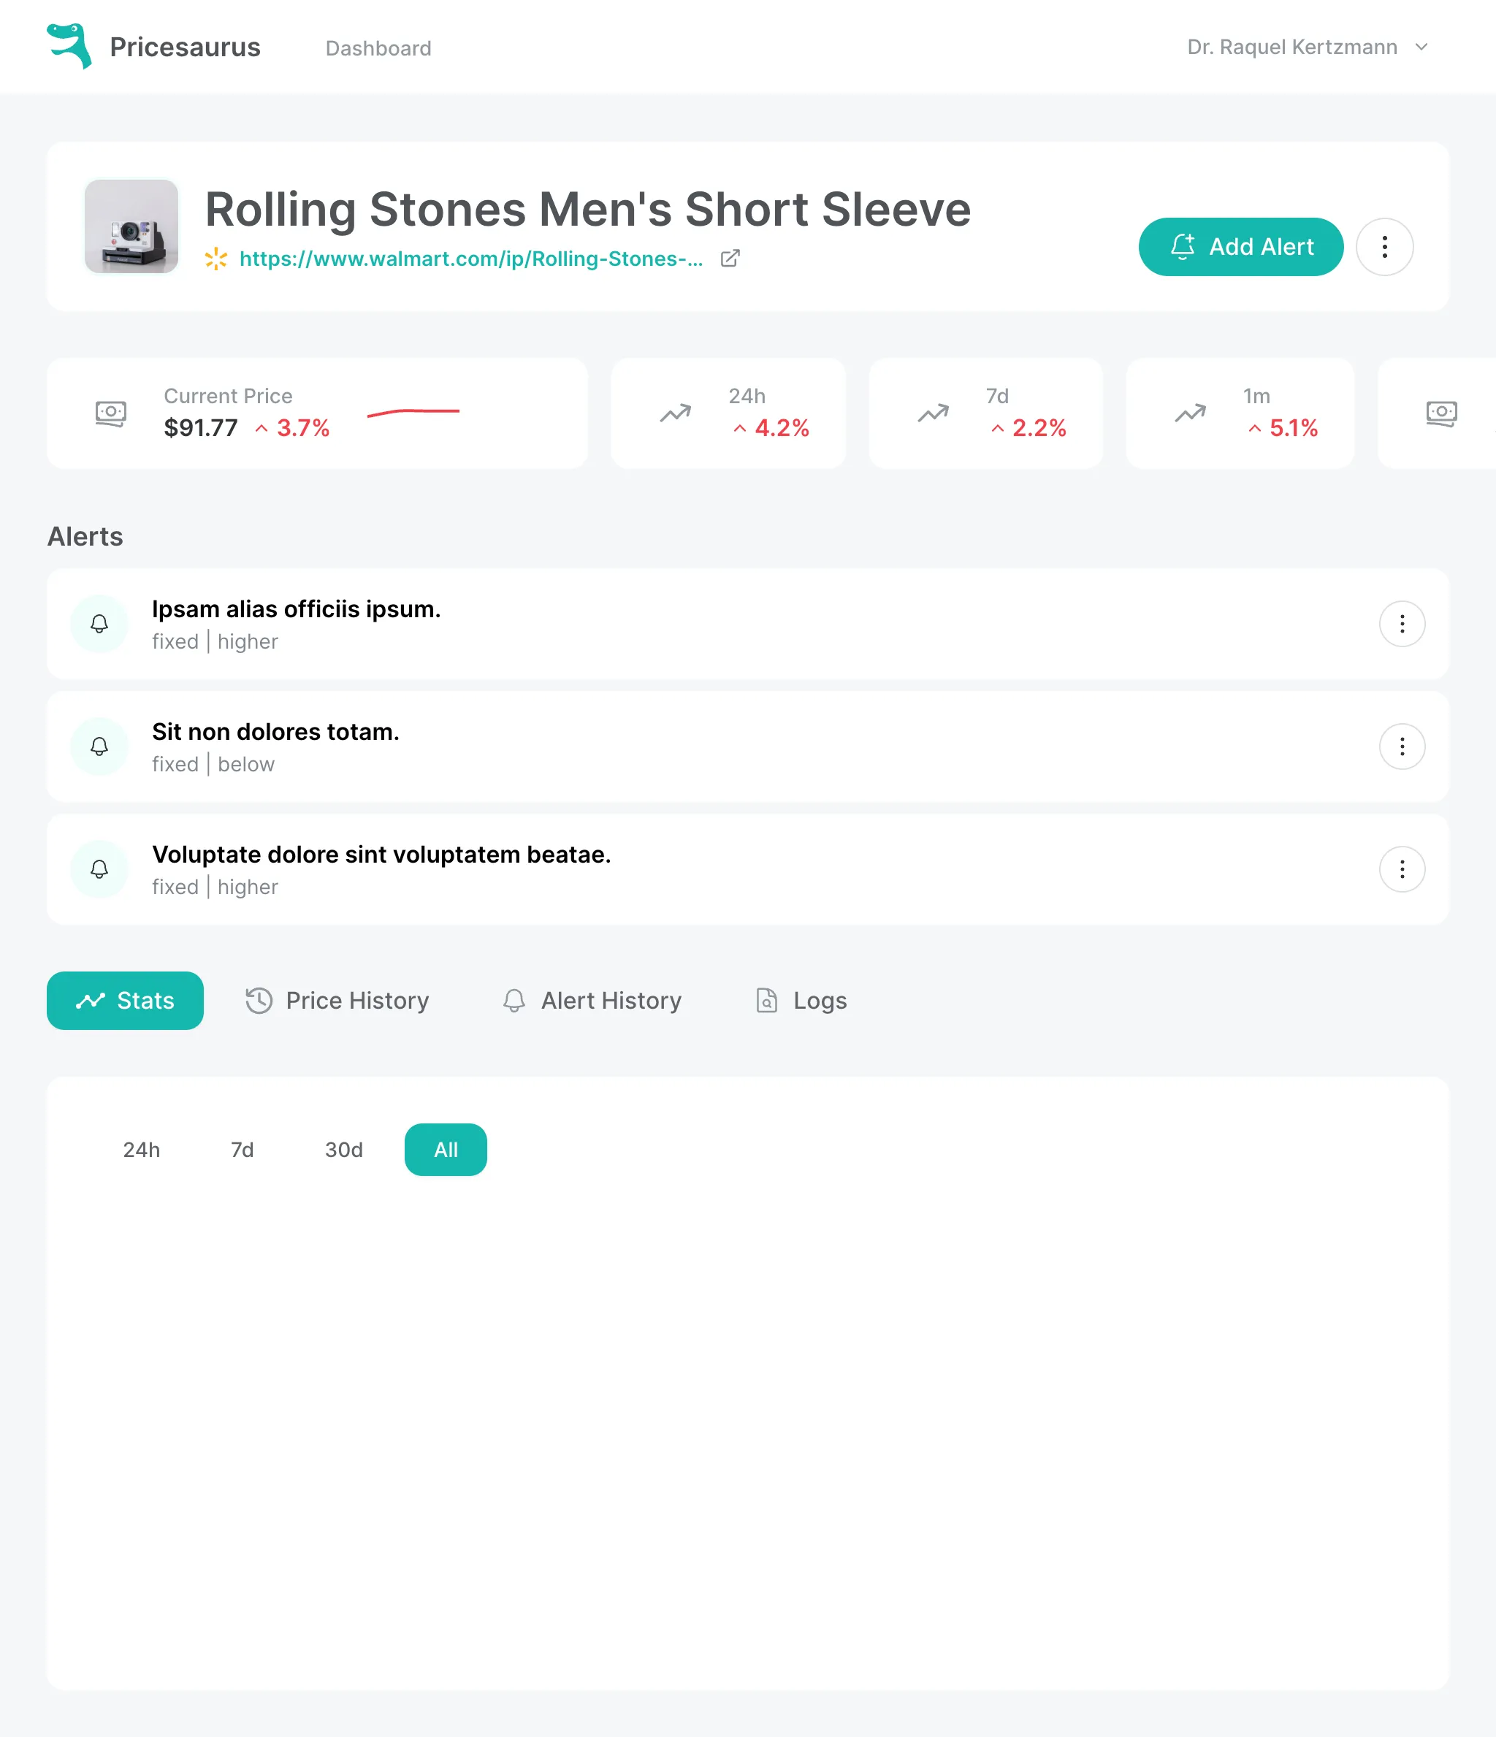Click the 24h trend arrow icon
This screenshot has height=1737, width=1496.
(675, 413)
